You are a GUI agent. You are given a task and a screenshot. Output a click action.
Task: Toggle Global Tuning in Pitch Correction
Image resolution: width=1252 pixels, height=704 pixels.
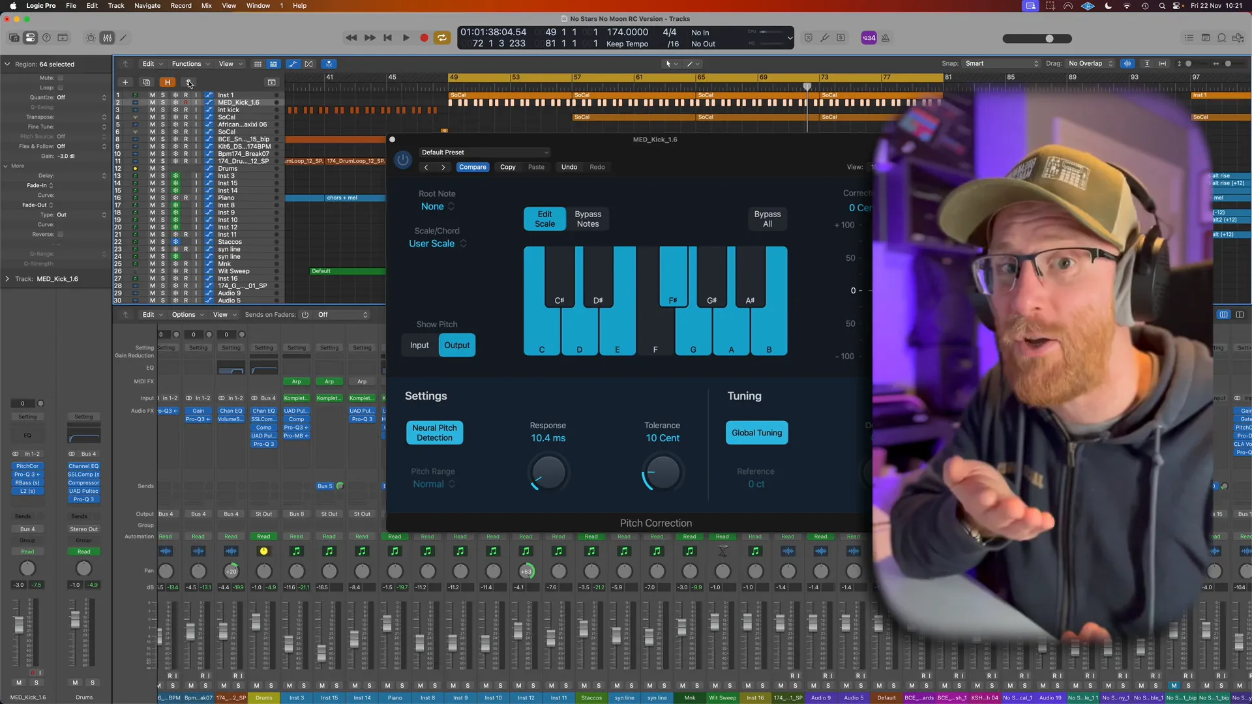pos(756,433)
